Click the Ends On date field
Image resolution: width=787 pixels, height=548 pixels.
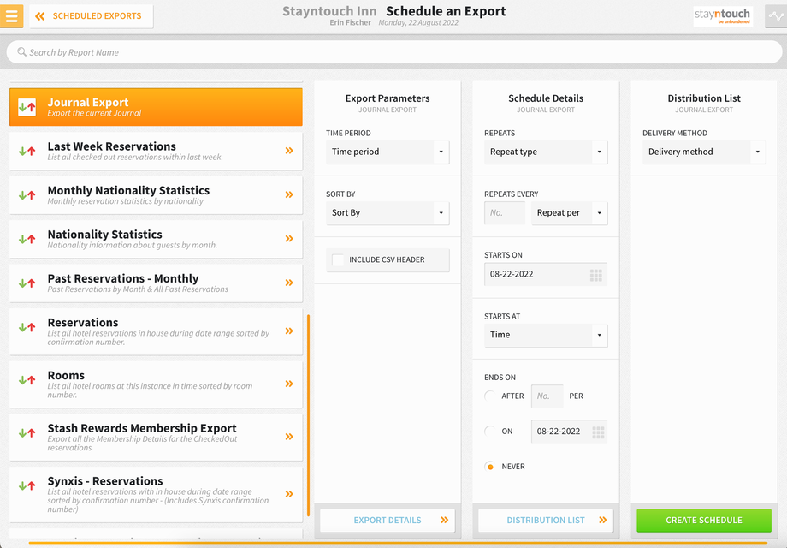[x=569, y=432]
